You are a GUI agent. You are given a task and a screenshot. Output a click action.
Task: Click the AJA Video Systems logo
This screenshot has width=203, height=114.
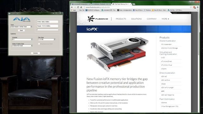pyautogui.click(x=22, y=19)
